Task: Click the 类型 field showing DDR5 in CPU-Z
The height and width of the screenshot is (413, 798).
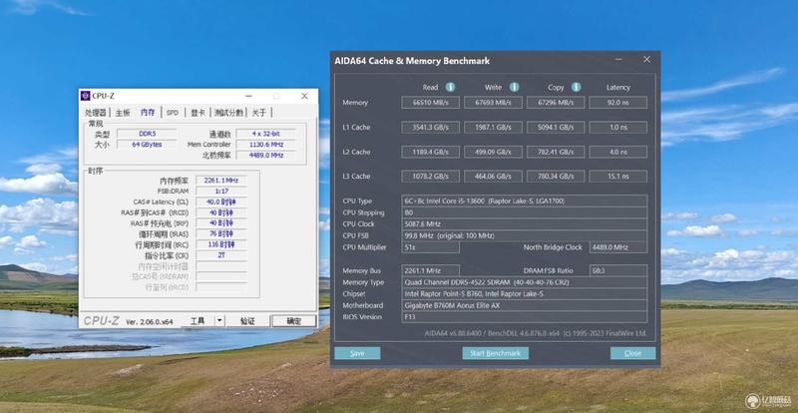Action: tap(147, 134)
